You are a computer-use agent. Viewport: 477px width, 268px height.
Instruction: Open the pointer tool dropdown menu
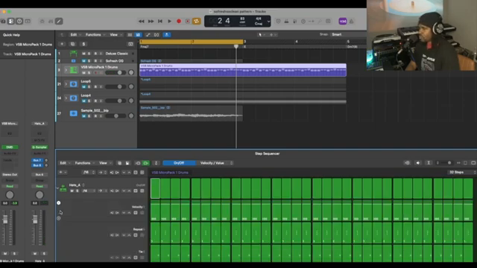click(262, 35)
